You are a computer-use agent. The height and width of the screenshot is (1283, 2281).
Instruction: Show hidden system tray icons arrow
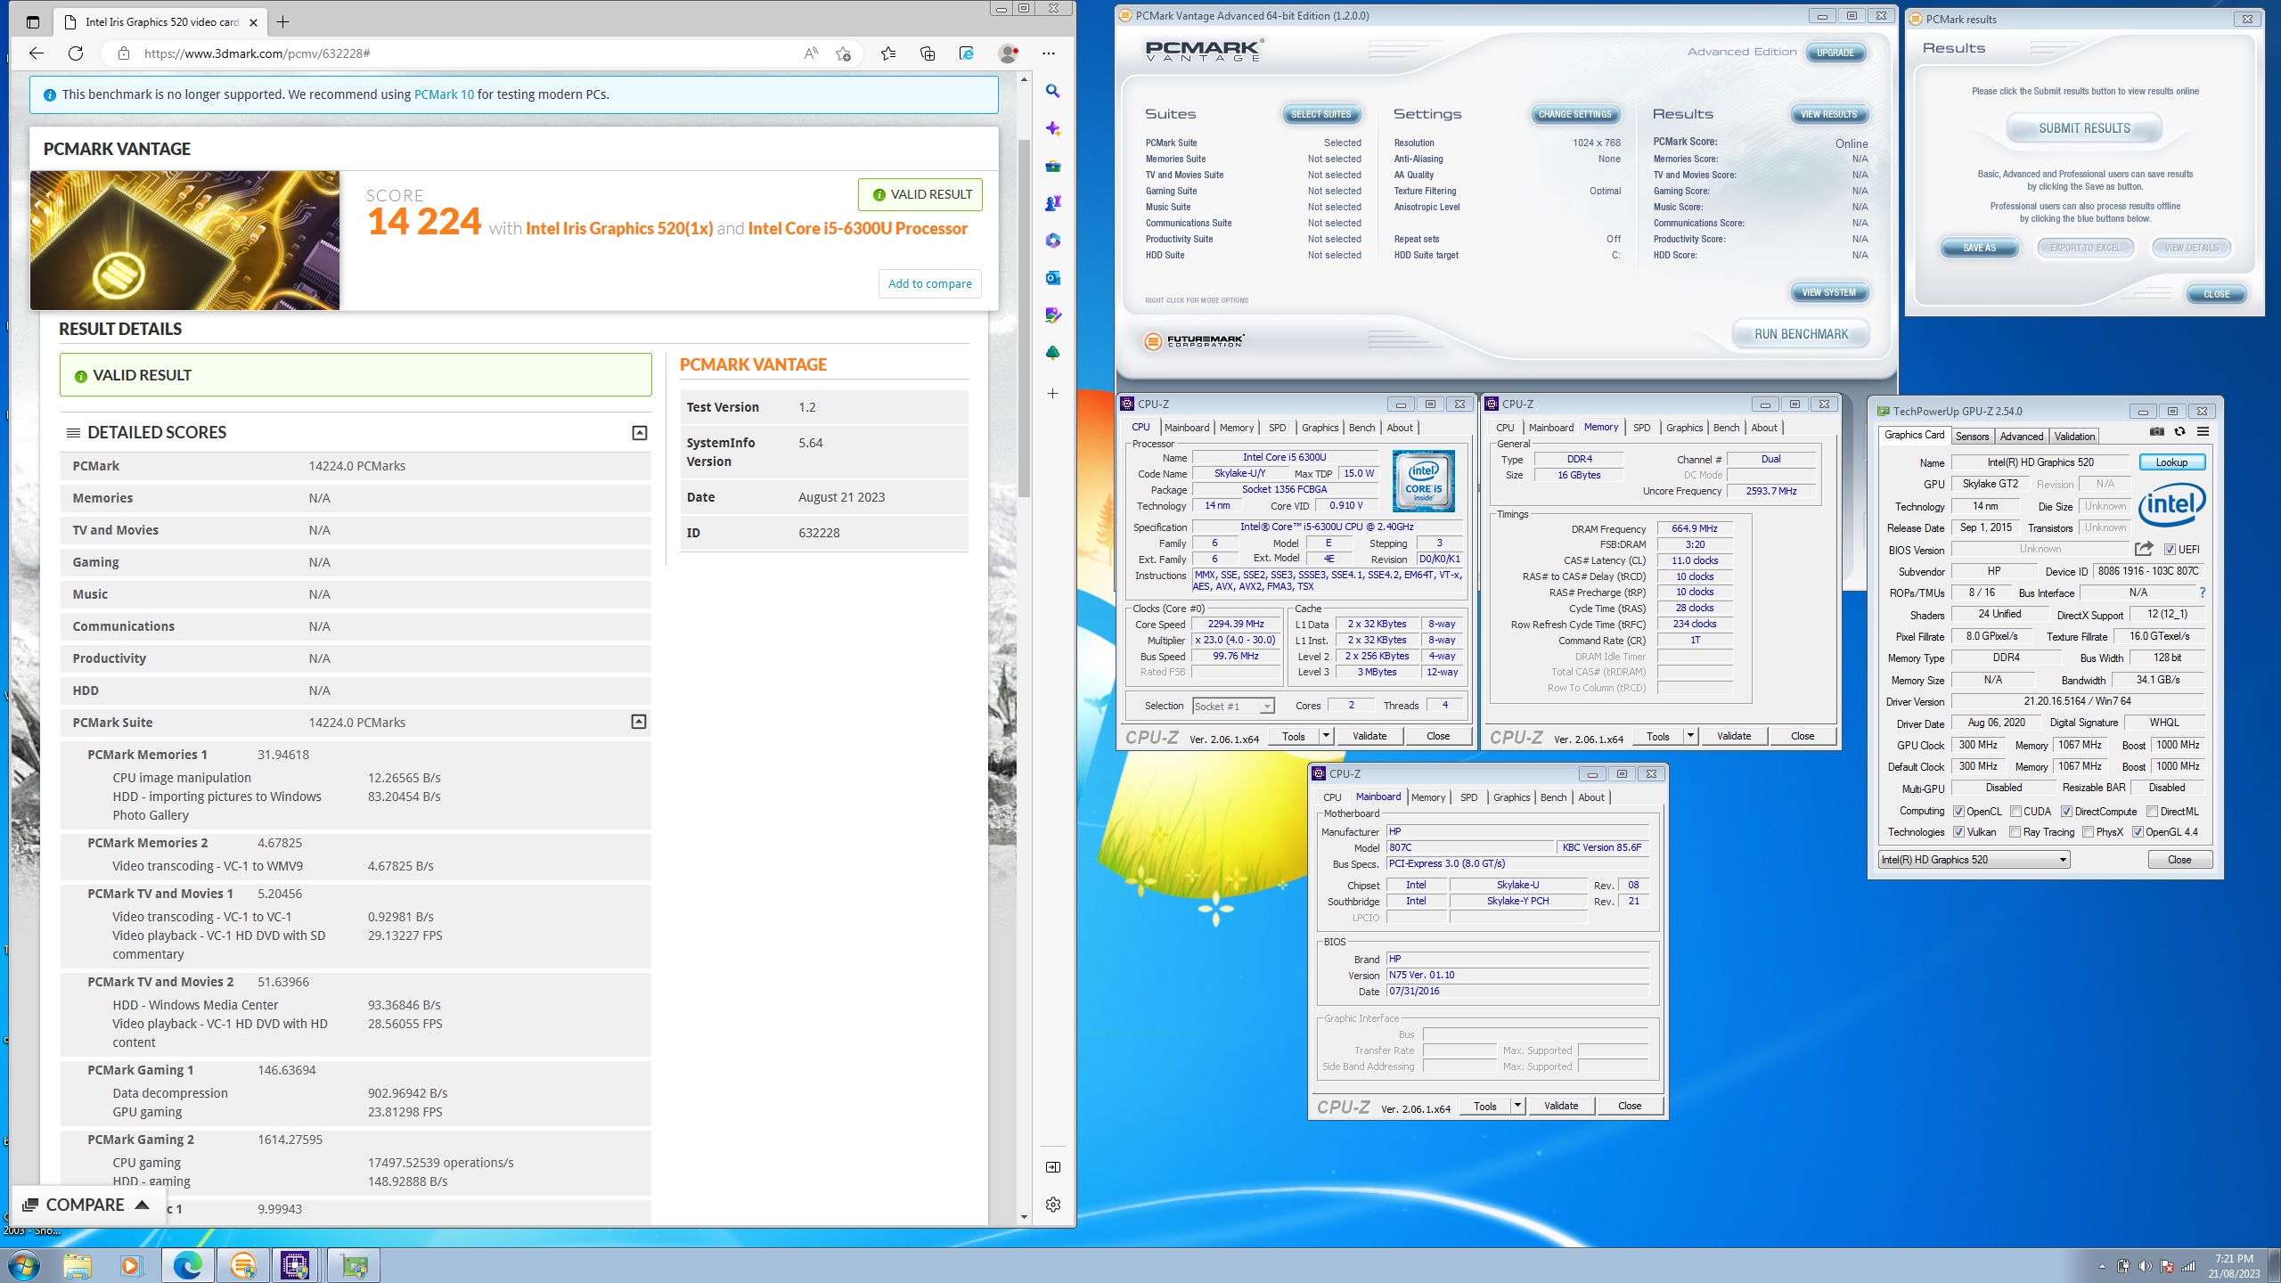coord(2102,1266)
